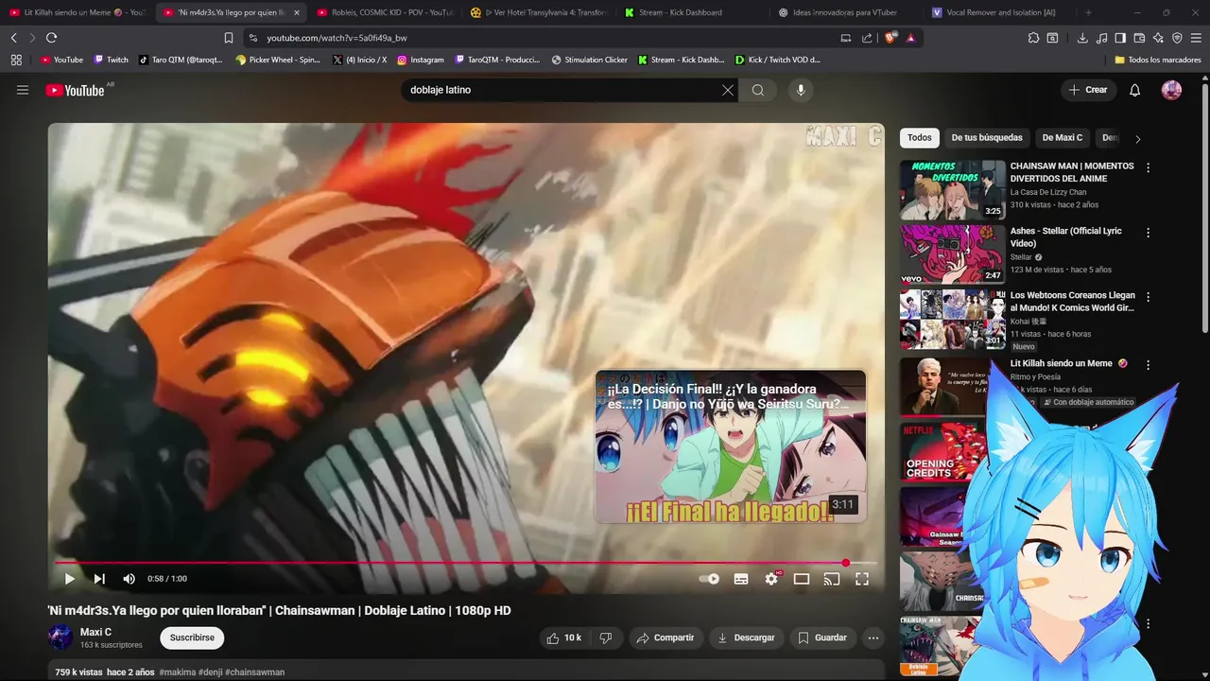Click the address bar URL
Screen dimensions: 1210x681
click(337, 38)
